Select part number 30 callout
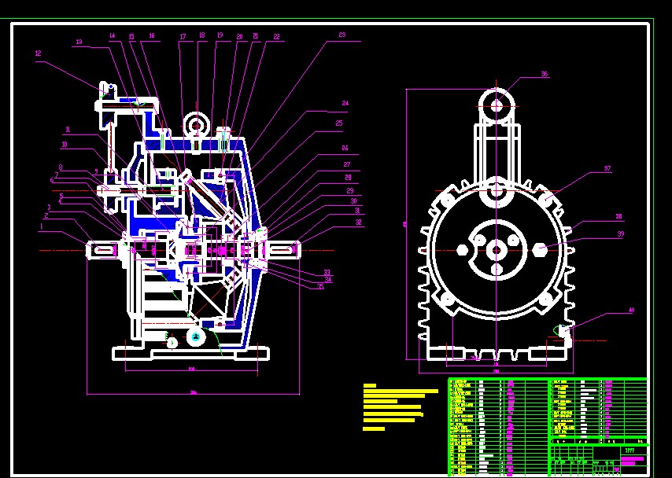672x478 pixels. pyautogui.click(x=353, y=201)
